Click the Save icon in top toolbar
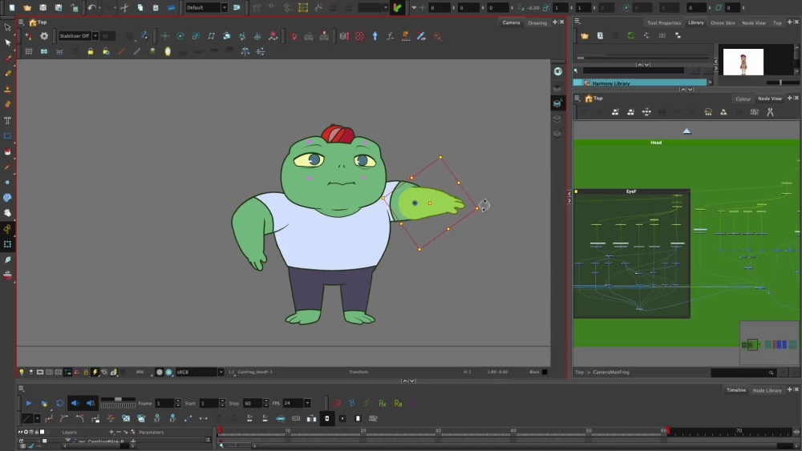Image resolution: width=802 pixels, height=451 pixels. click(43, 8)
